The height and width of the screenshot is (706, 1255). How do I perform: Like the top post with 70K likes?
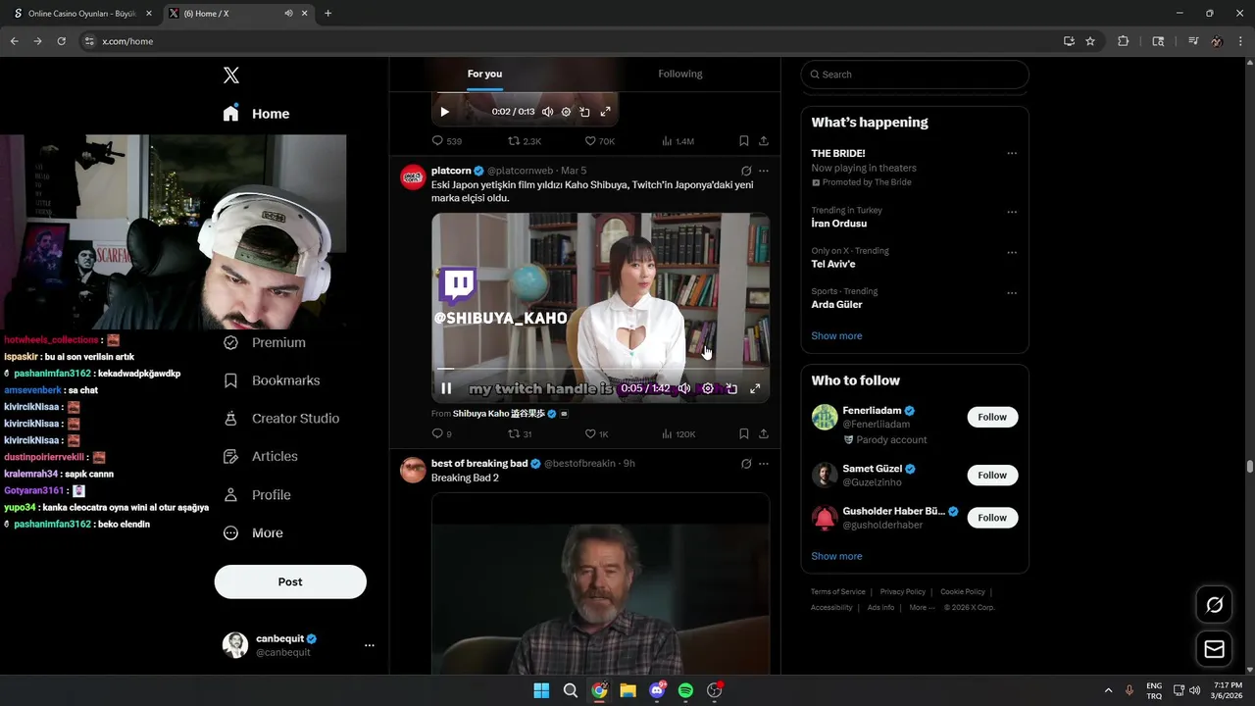click(x=590, y=141)
